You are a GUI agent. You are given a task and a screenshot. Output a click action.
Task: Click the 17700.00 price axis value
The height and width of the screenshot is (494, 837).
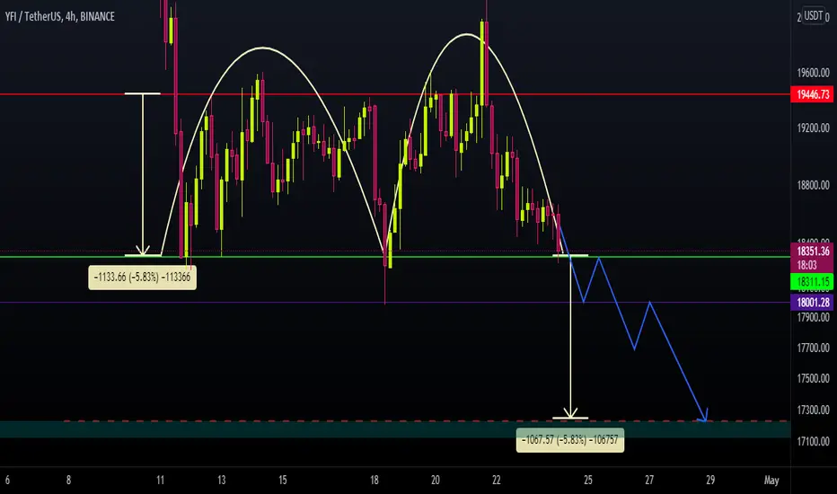pos(813,348)
